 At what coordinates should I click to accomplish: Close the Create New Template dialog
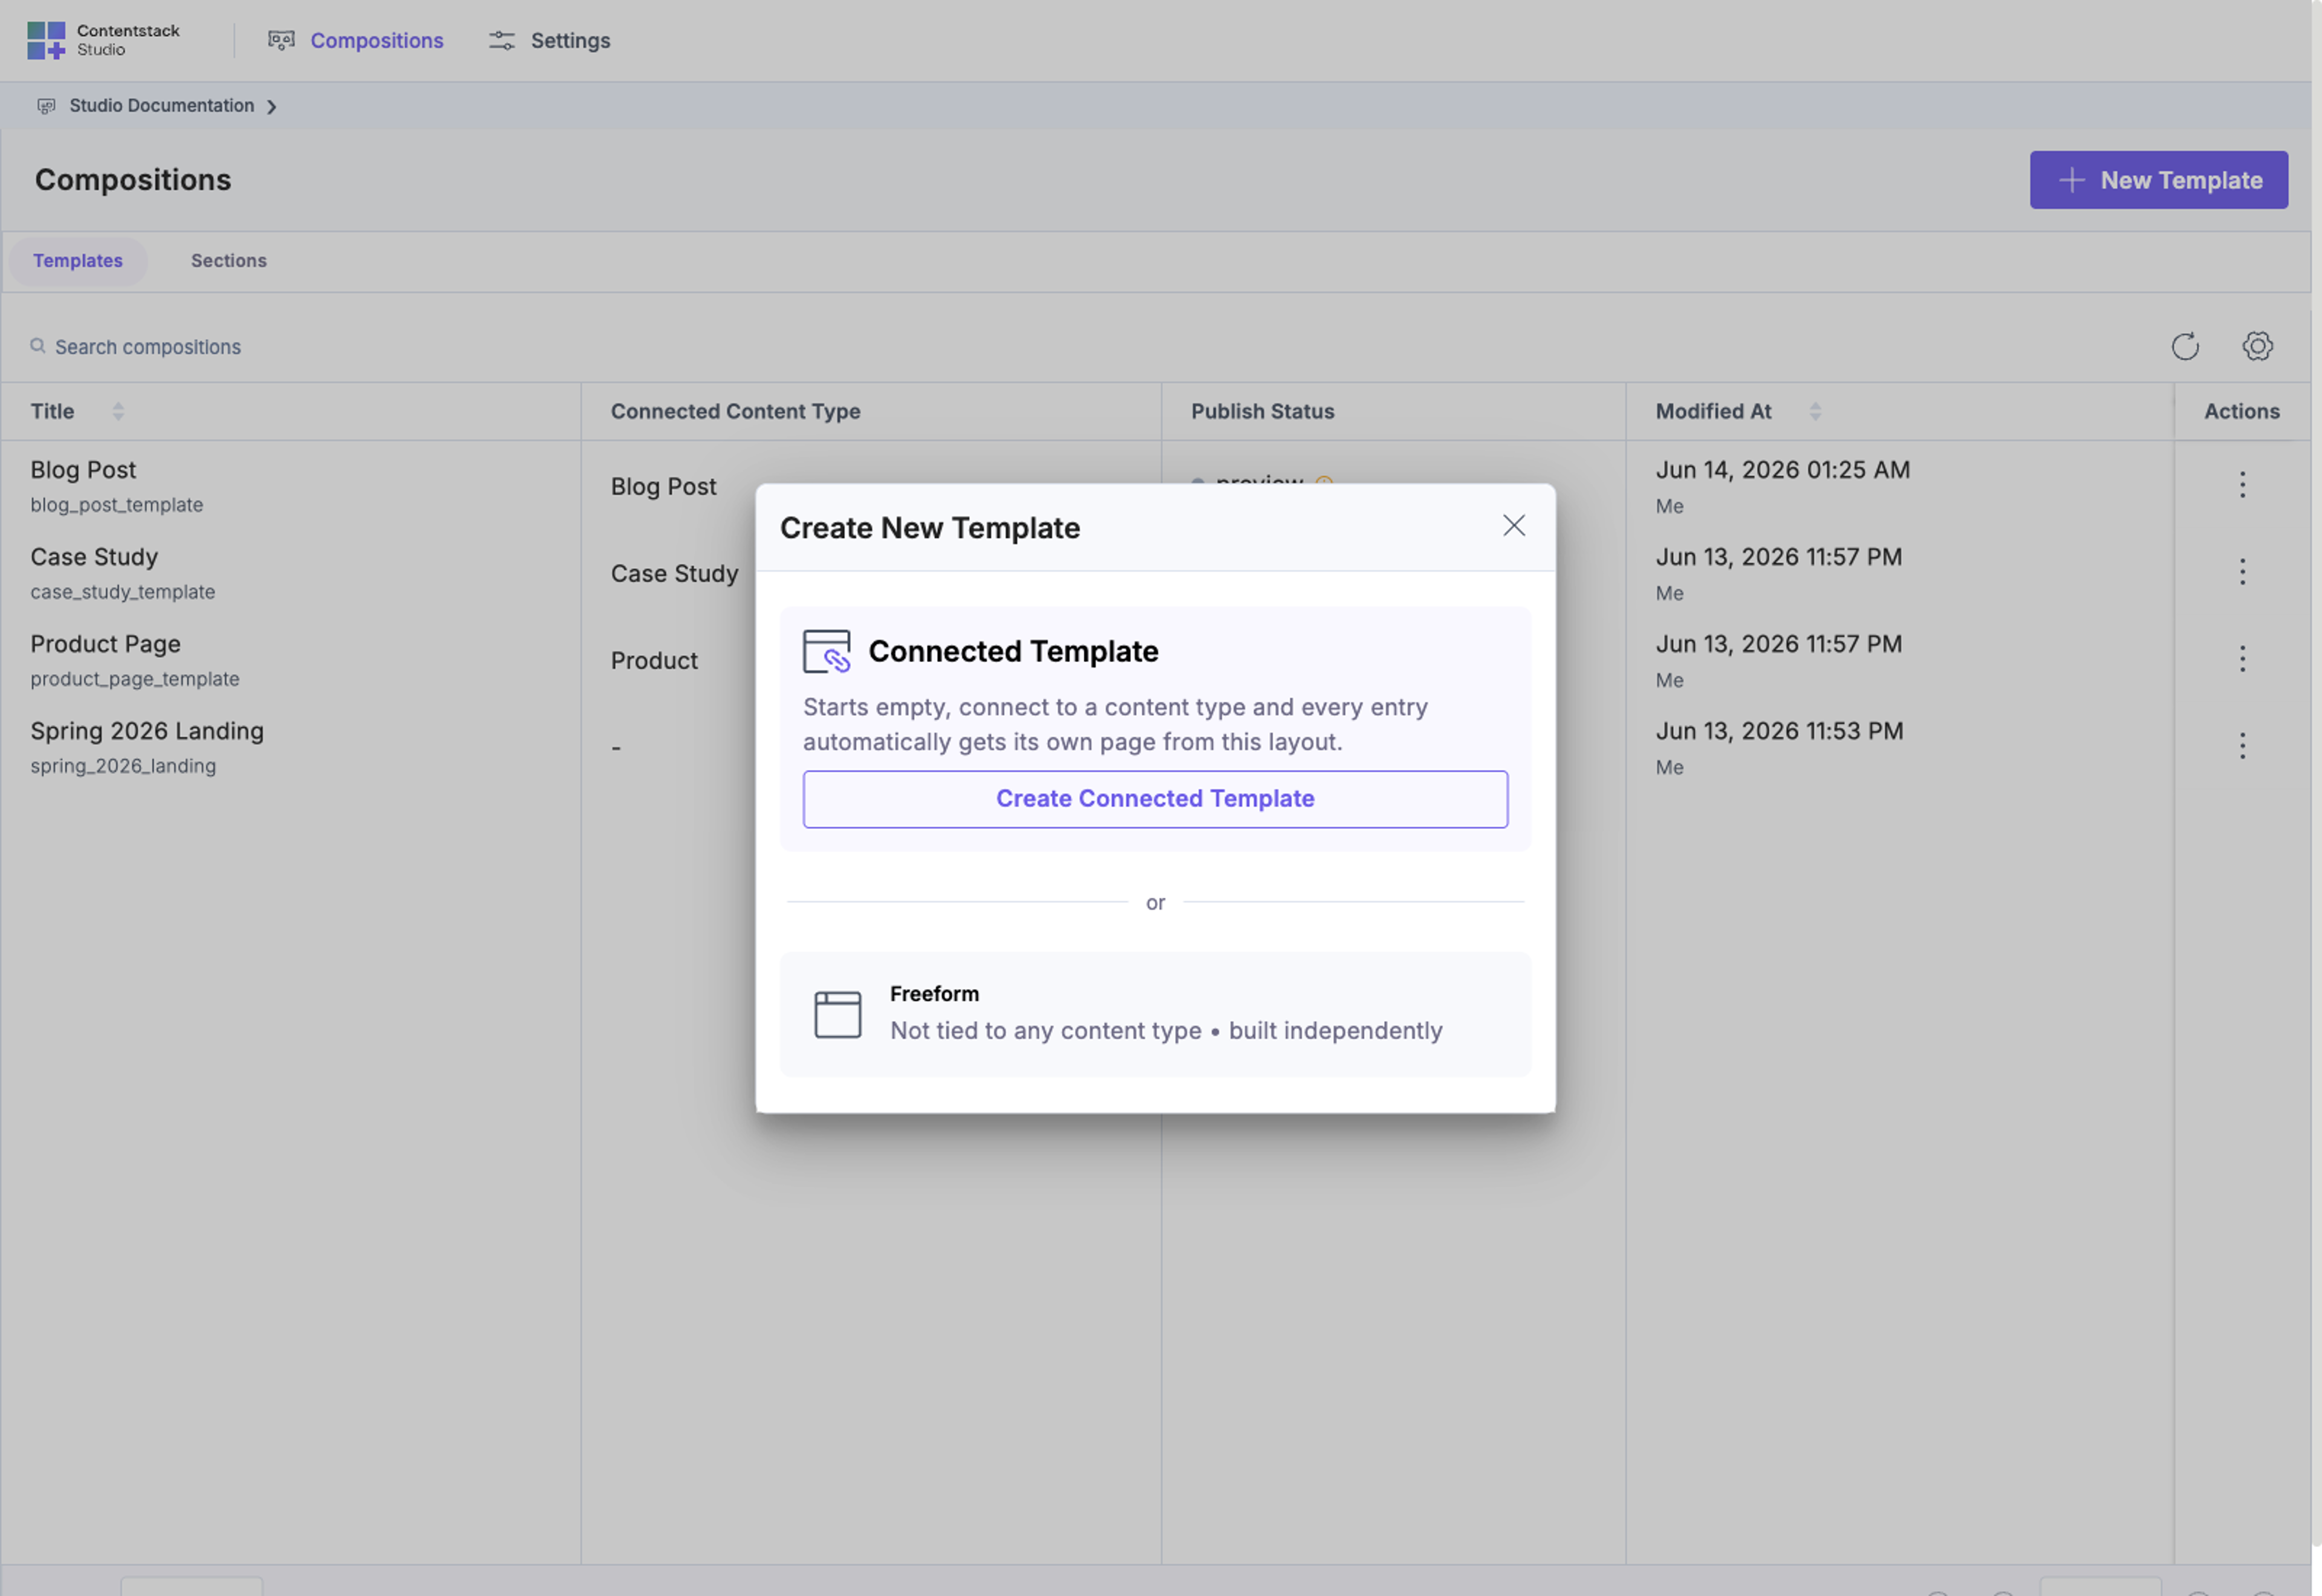point(1513,526)
